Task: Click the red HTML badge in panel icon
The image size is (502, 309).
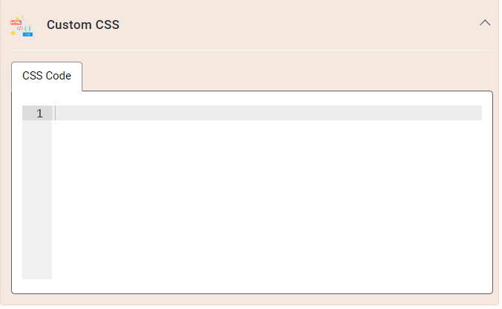Action: (16, 22)
